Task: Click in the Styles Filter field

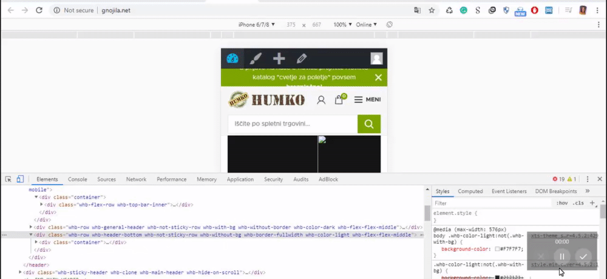Action: point(492,203)
